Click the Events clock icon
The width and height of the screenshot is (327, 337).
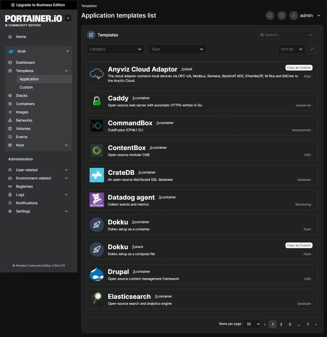[x=10, y=137]
